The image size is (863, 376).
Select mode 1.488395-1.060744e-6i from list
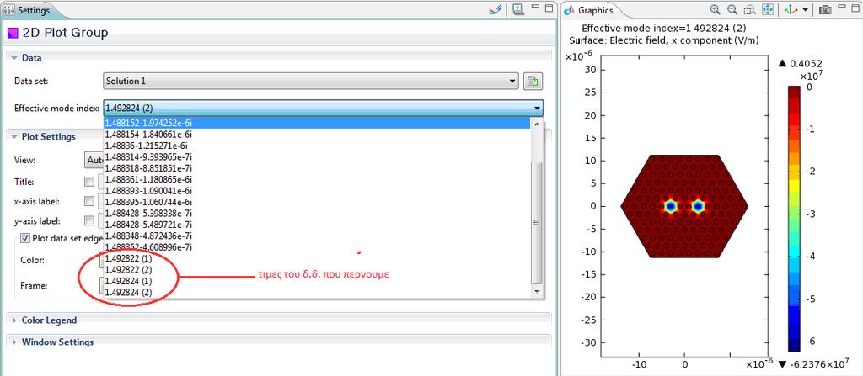[317, 202]
